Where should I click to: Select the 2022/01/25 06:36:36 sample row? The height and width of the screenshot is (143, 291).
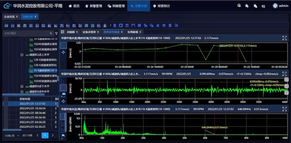[31, 117]
